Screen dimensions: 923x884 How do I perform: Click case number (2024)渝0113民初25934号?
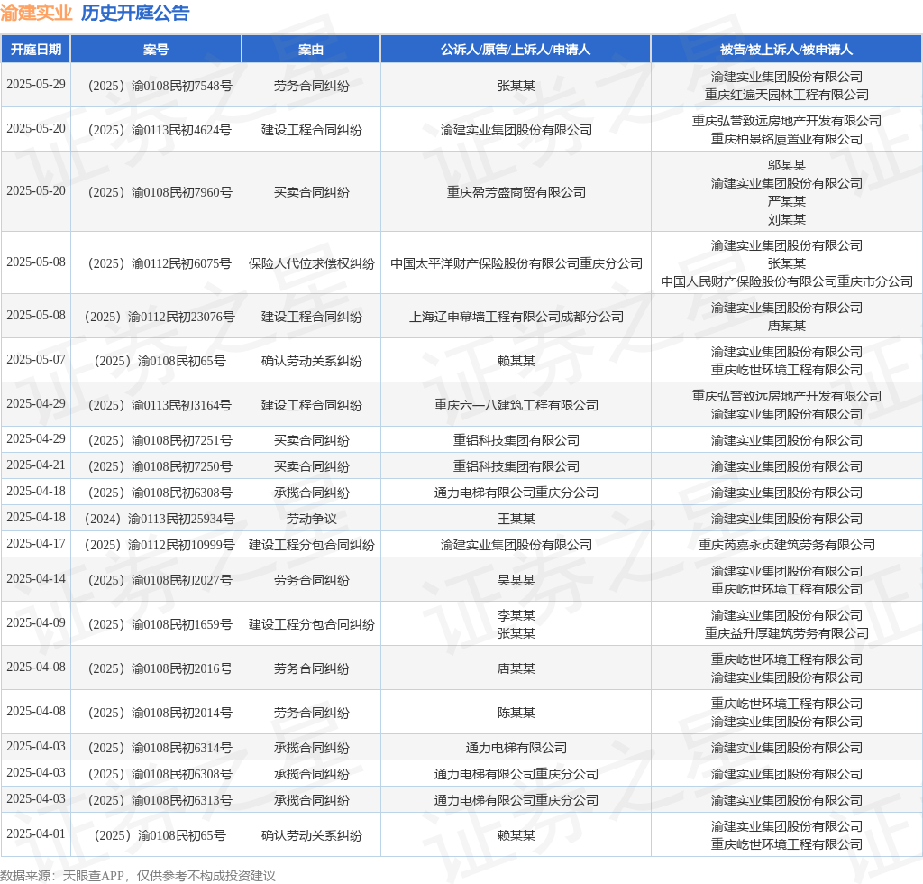tap(160, 519)
